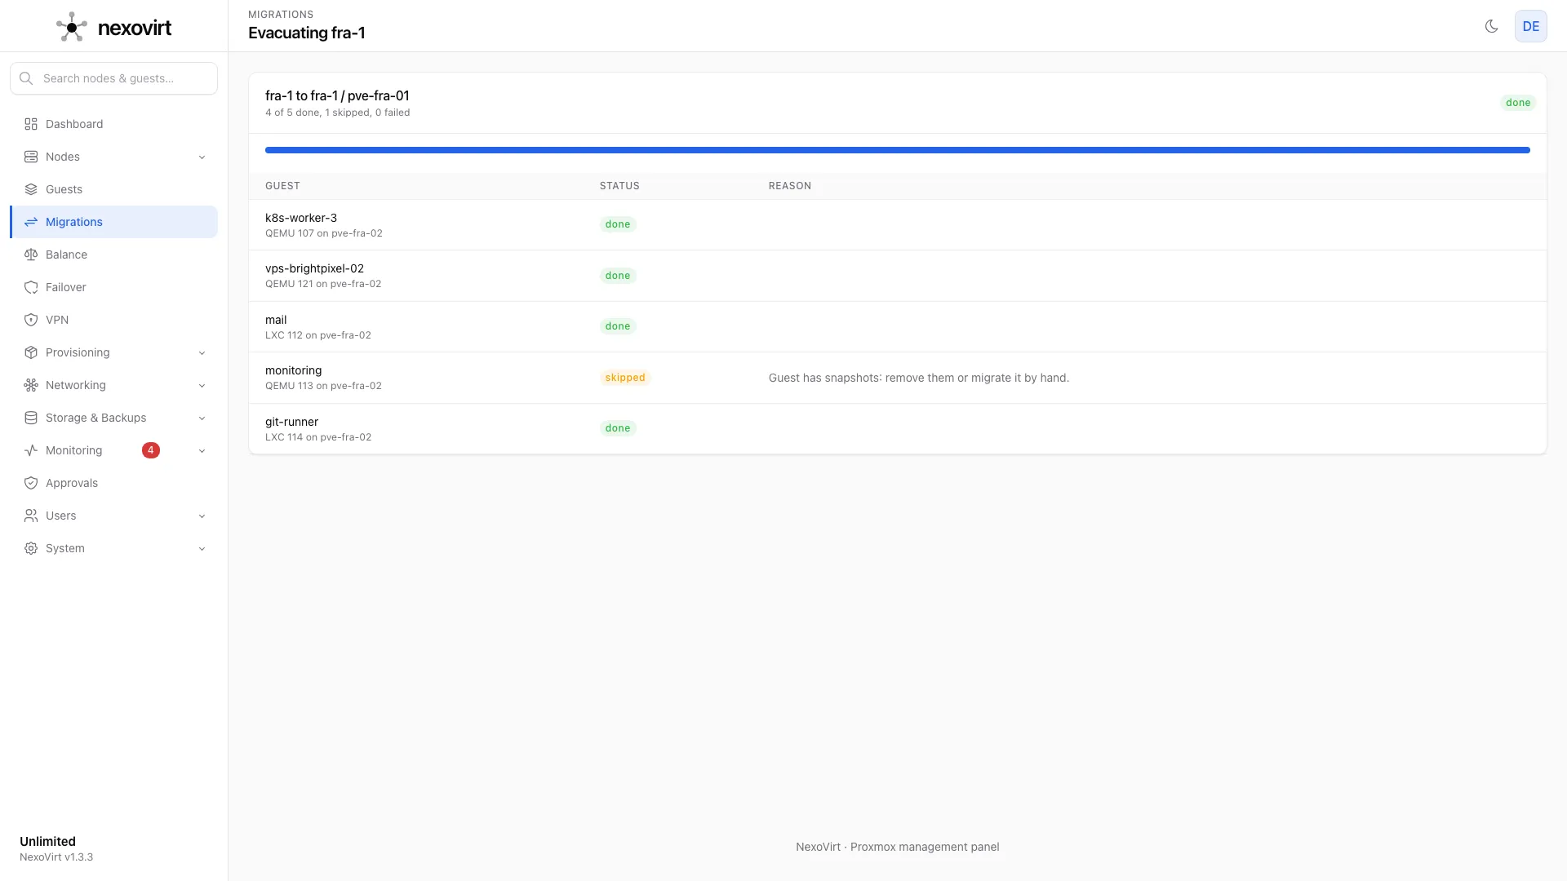
Task: Click the Networking icon in sidebar
Action: tap(31, 385)
